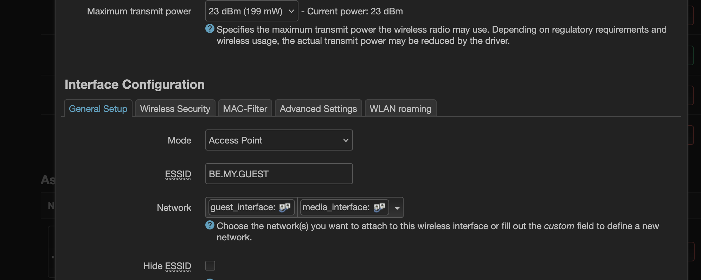
Task: Click the ESSID label
Action: 178,174
